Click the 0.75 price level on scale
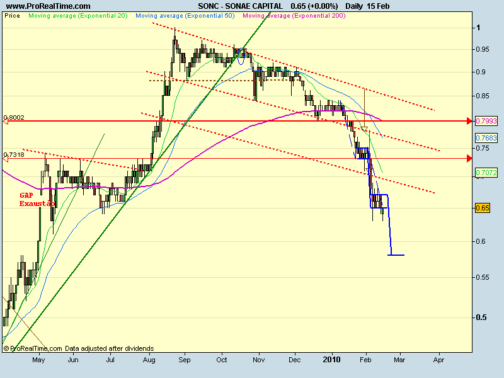Image resolution: width=504 pixels, height=378 pixels. tap(482, 148)
